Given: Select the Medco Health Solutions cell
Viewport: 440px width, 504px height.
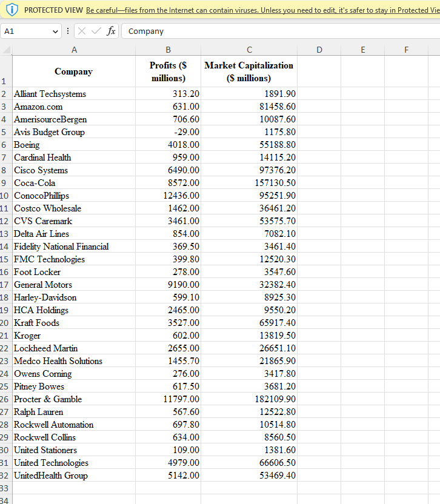Looking at the screenshot, I should [x=74, y=361].
